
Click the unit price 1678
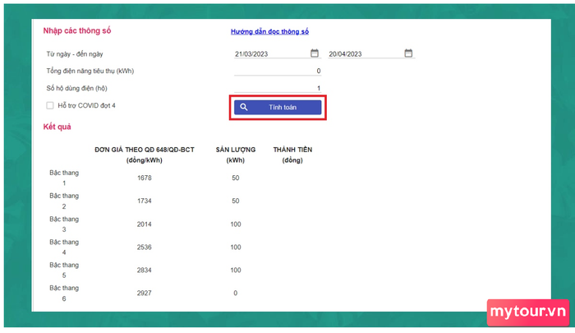(144, 178)
